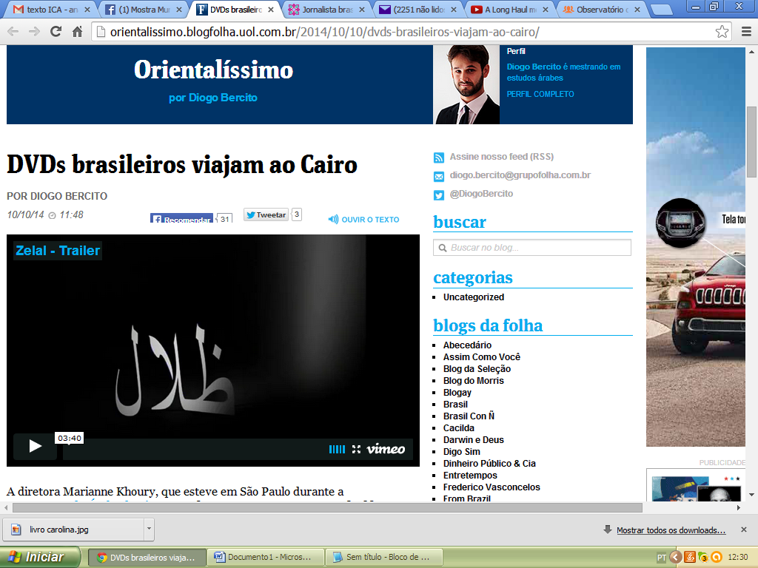Click the por Diogo Bercito byline link
Screen dimensions: 758x568
click(213, 98)
